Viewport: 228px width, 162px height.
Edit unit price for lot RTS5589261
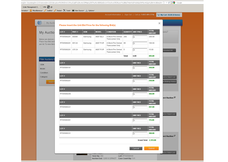click(x=140, y=81)
